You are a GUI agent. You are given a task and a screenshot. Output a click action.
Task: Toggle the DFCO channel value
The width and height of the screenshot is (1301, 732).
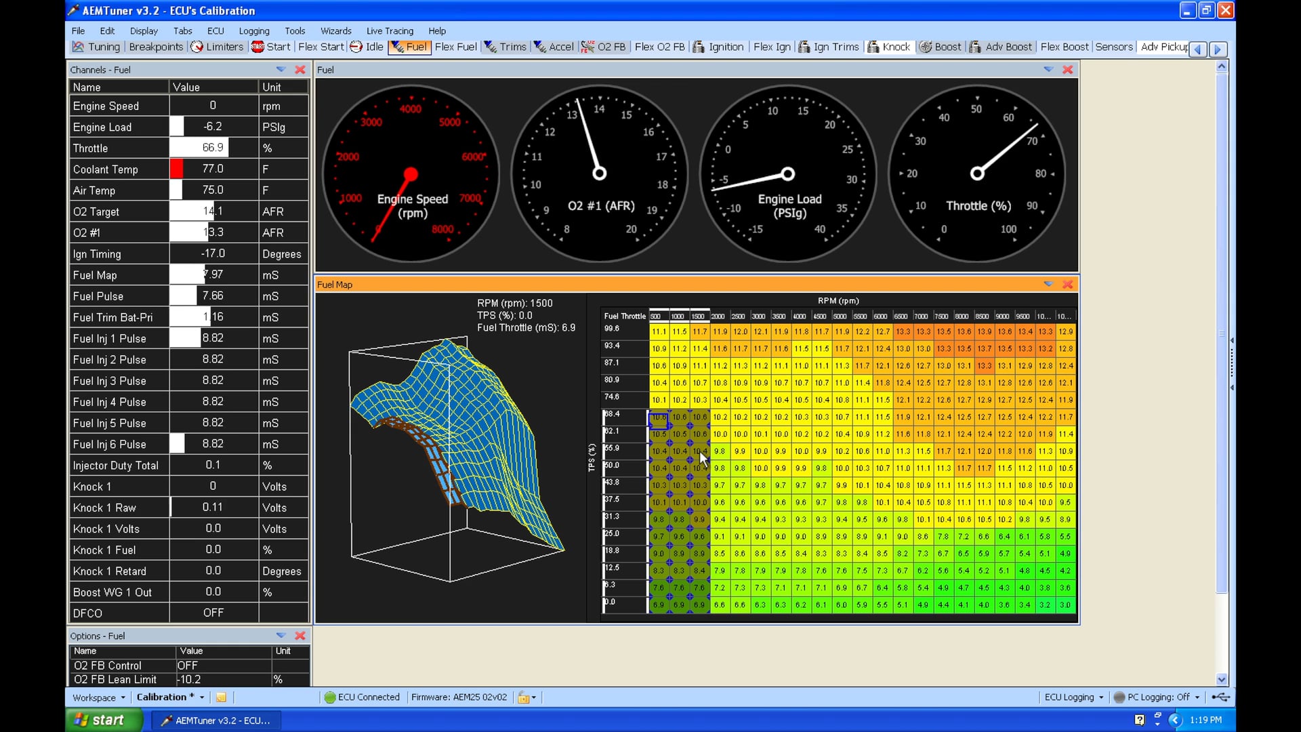[213, 613]
